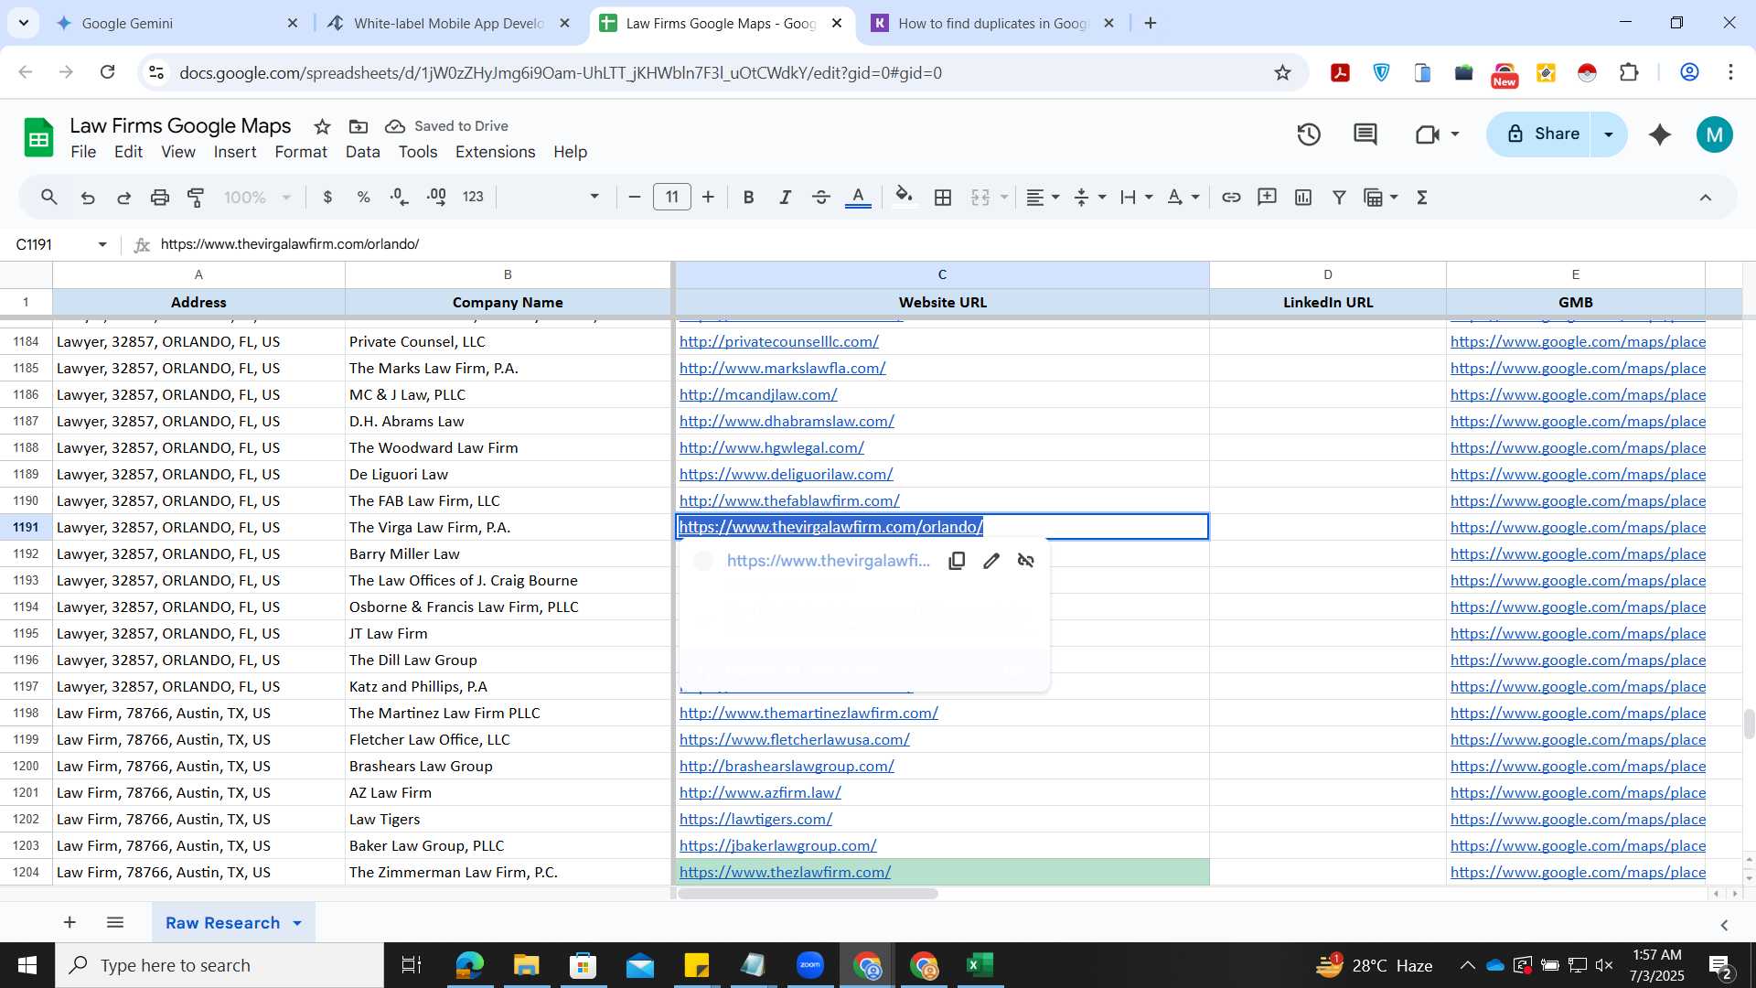Decrease decimal places
The height and width of the screenshot is (988, 1756).
pyautogui.click(x=400, y=197)
